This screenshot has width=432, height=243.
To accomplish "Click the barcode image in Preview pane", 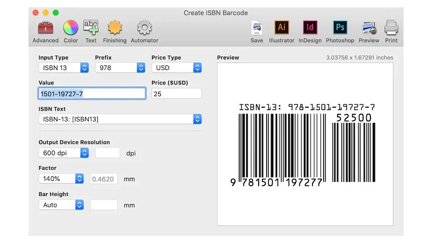I will [303, 145].
